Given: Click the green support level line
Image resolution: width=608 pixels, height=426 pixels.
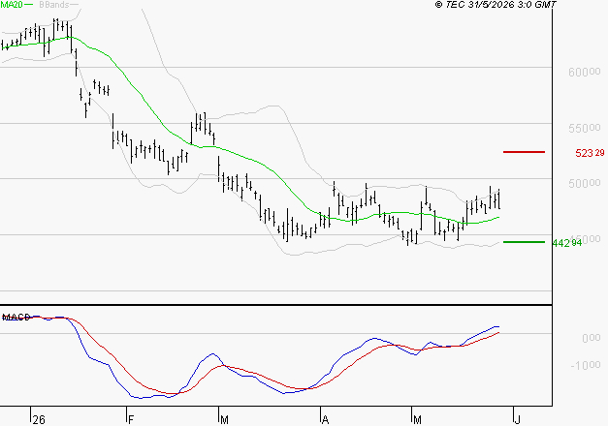Looking at the screenshot, I should coord(524,242).
